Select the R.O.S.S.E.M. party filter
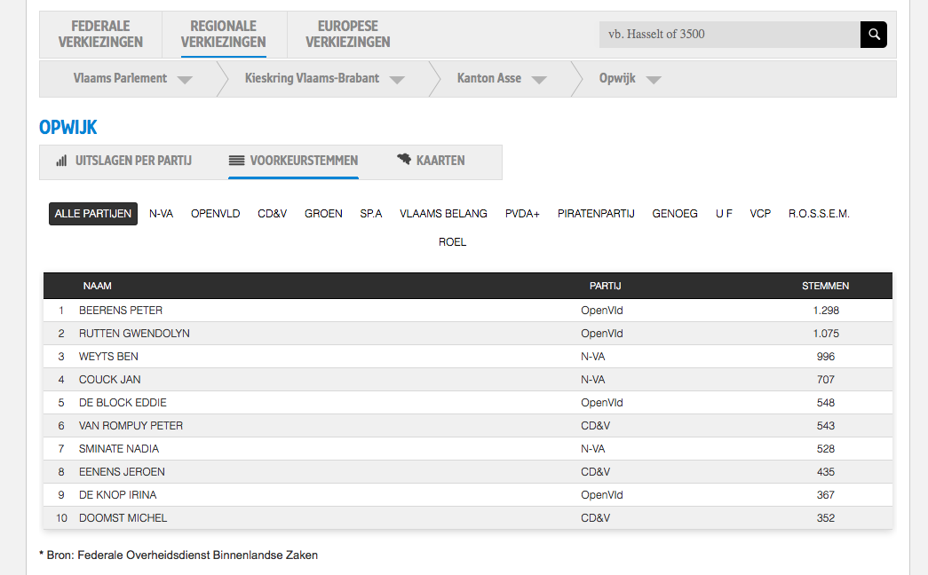This screenshot has height=575, width=928. coord(819,214)
